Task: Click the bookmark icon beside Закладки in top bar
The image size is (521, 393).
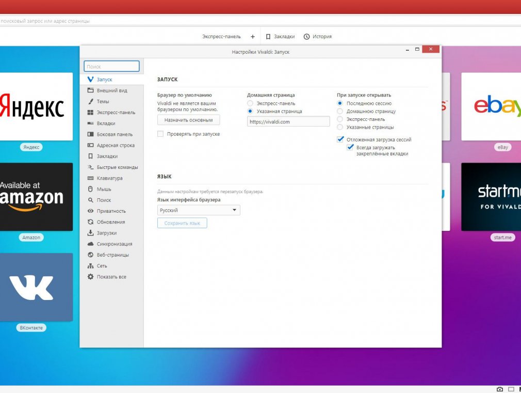Action: pyautogui.click(x=268, y=37)
